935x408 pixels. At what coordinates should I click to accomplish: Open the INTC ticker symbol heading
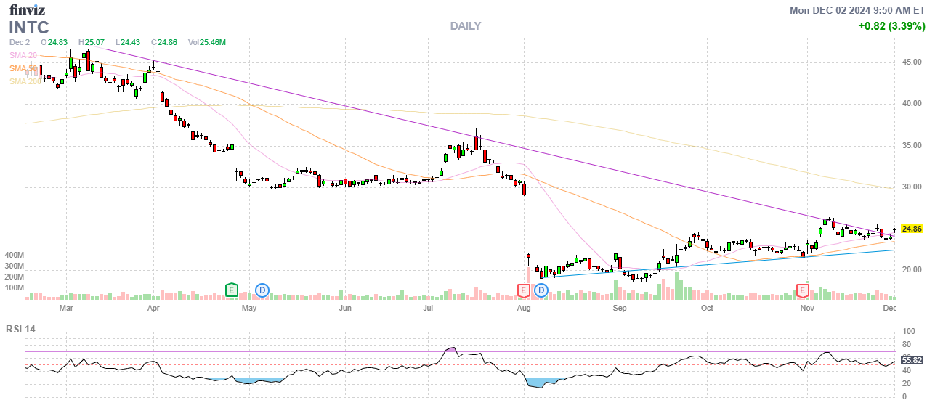[29, 28]
